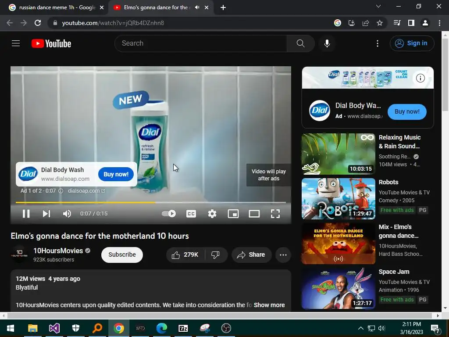The width and height of the screenshot is (449, 337).
Task: Go to YouTube home via logo
Action: (x=51, y=43)
